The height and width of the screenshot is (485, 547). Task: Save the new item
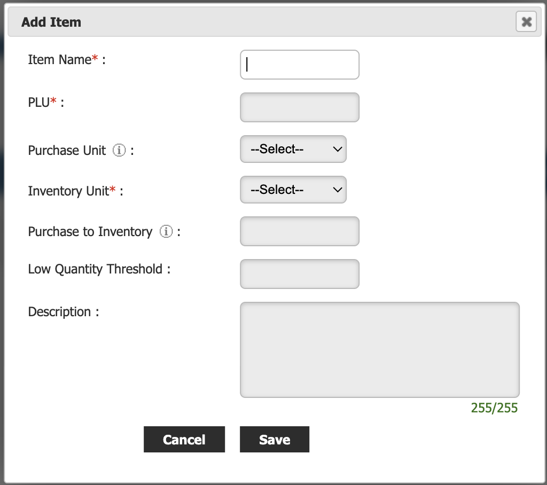pyautogui.click(x=274, y=440)
